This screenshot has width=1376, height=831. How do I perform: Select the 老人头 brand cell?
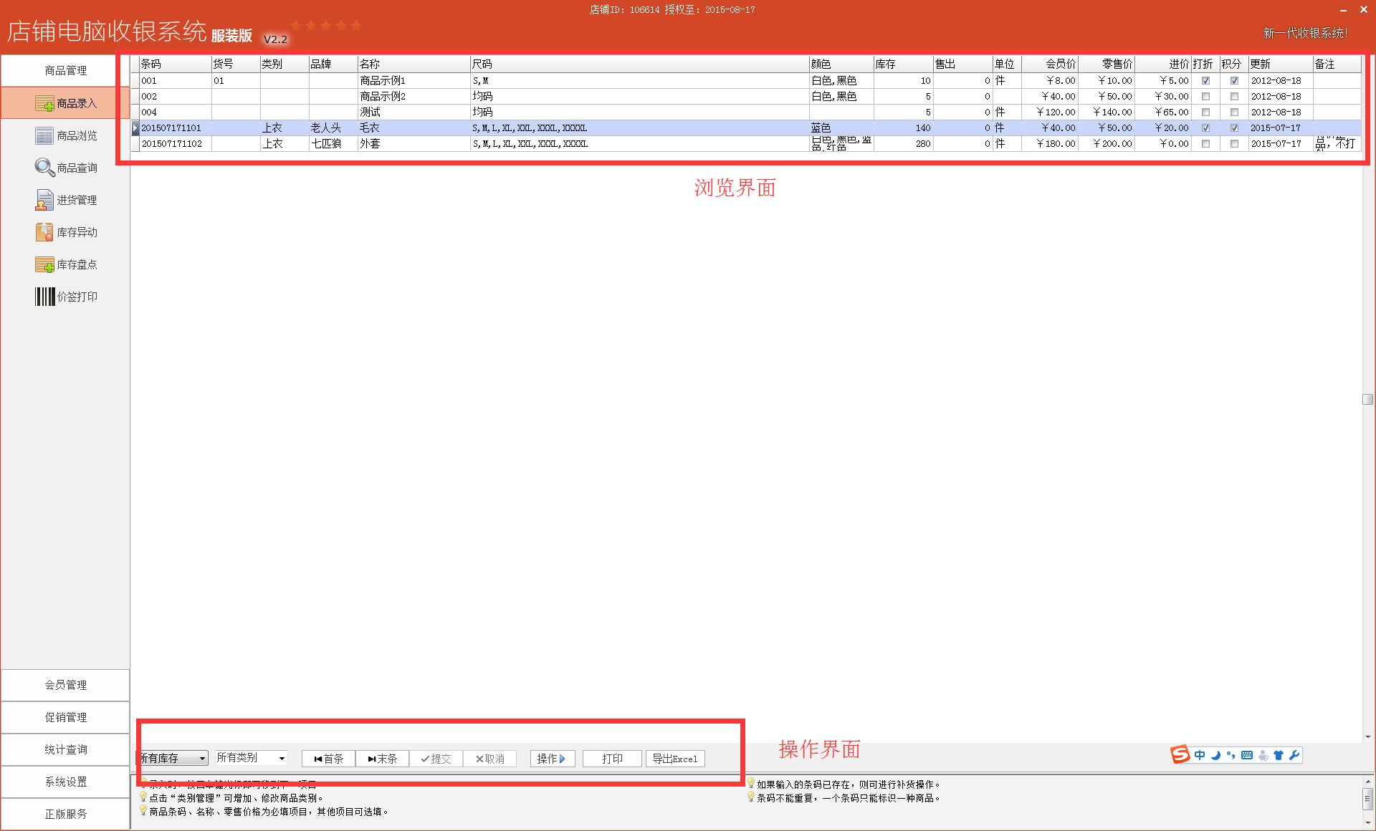(333, 128)
